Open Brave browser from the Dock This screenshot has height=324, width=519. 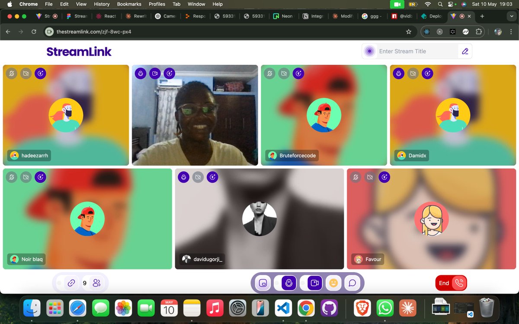[362, 308]
